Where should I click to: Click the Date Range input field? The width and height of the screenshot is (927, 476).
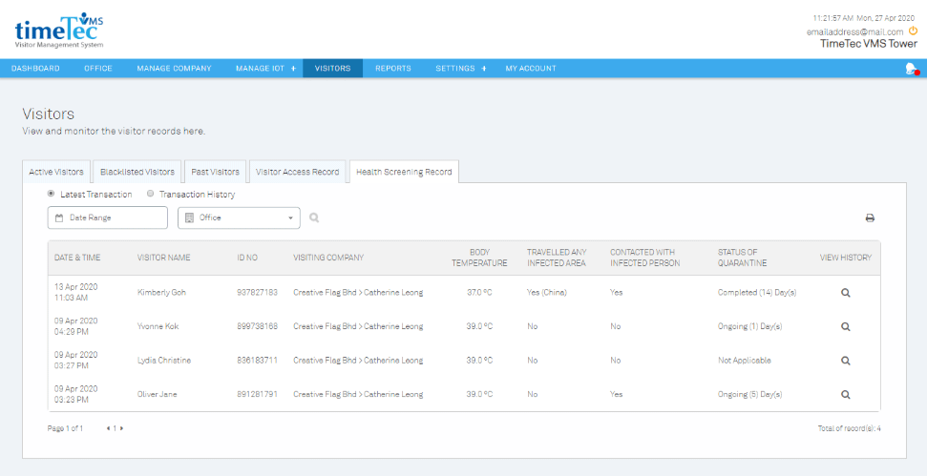click(x=108, y=217)
